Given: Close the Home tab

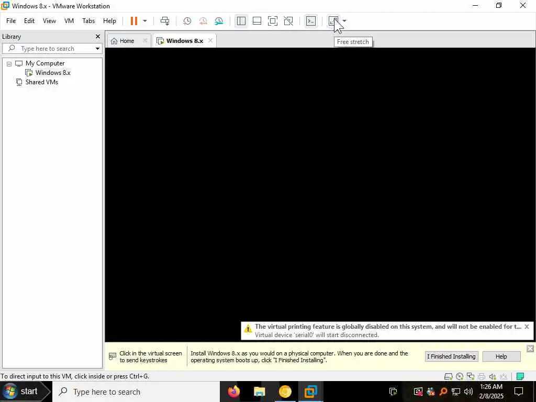Looking at the screenshot, I should [x=145, y=41].
